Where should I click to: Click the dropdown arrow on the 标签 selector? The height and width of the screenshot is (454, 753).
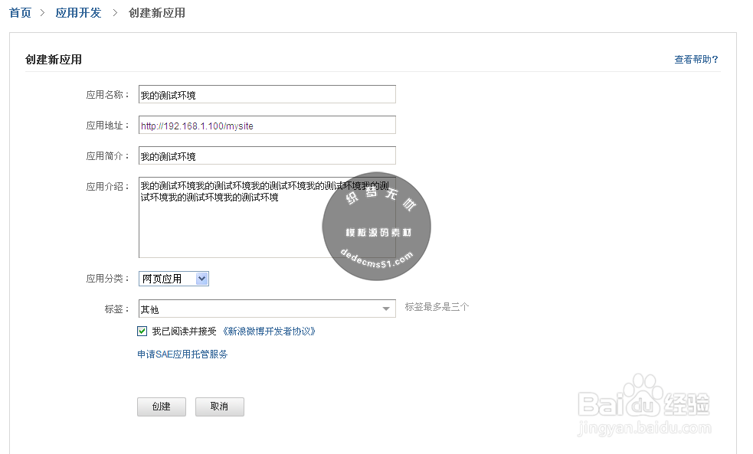tap(388, 308)
